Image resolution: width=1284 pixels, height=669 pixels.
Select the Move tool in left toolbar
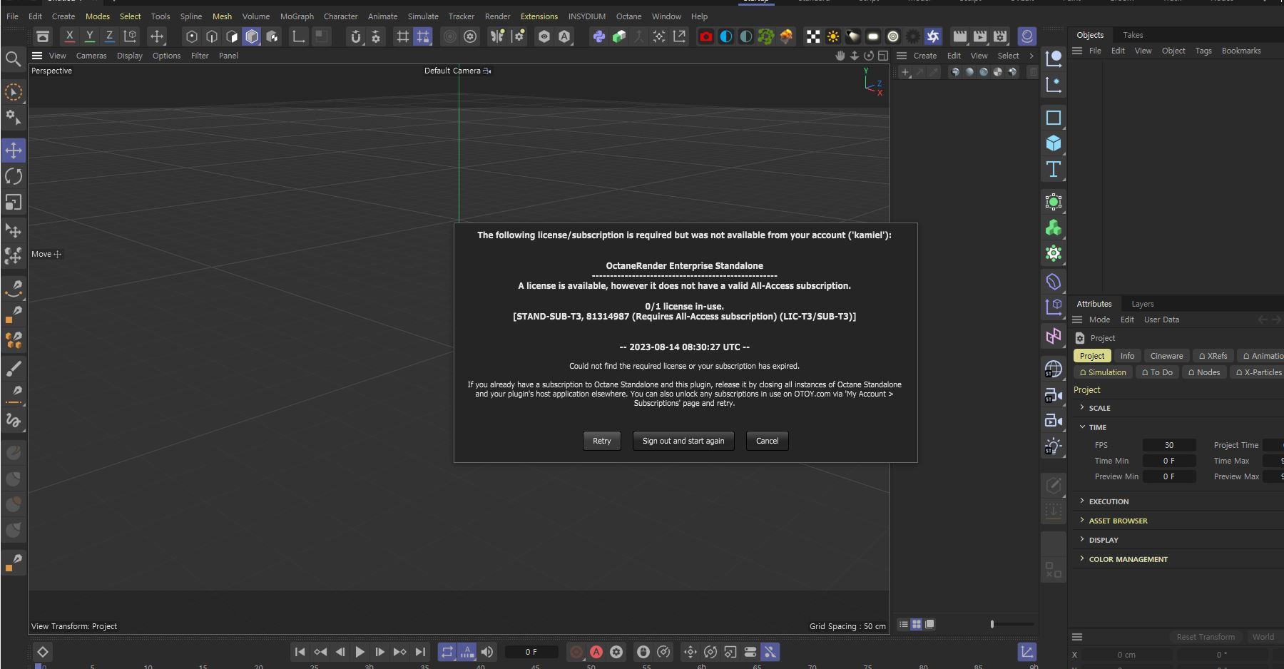[14, 150]
